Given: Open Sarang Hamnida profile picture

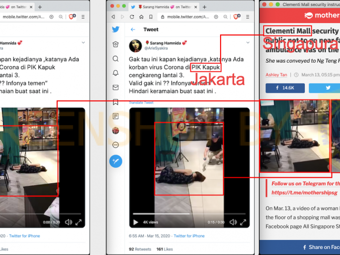Looking at the screenshot, I should pyautogui.click(x=135, y=46).
